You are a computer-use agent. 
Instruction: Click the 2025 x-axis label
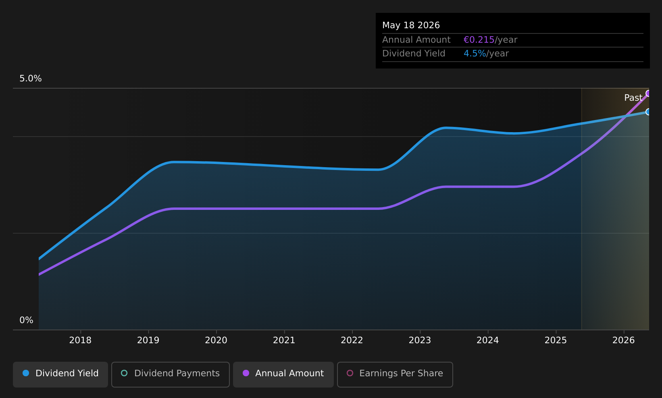tap(556, 340)
